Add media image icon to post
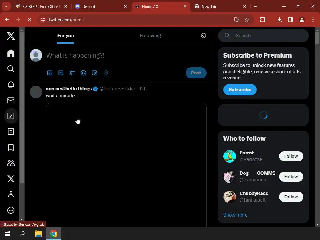This screenshot has width=320, height=240. pyautogui.click(x=50, y=73)
